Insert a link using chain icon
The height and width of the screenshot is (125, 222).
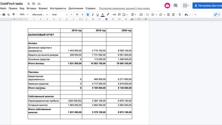(114, 15)
